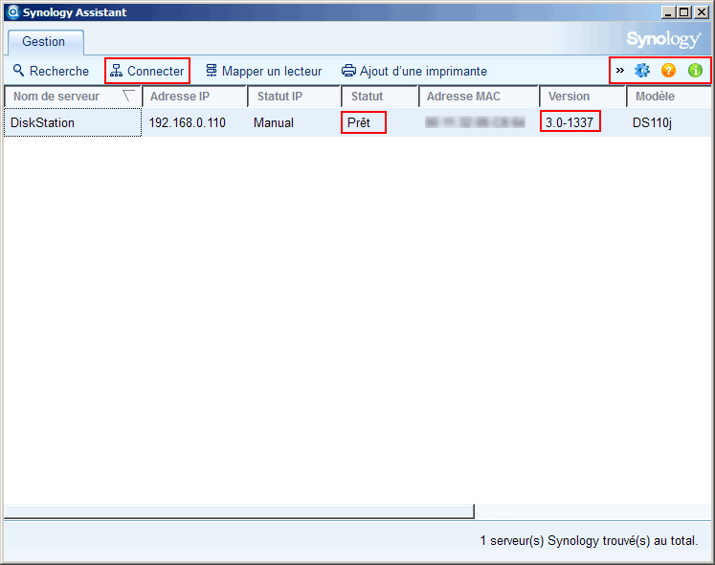The height and width of the screenshot is (565, 715).
Task: Click the Statut column header
Action: tap(380, 97)
